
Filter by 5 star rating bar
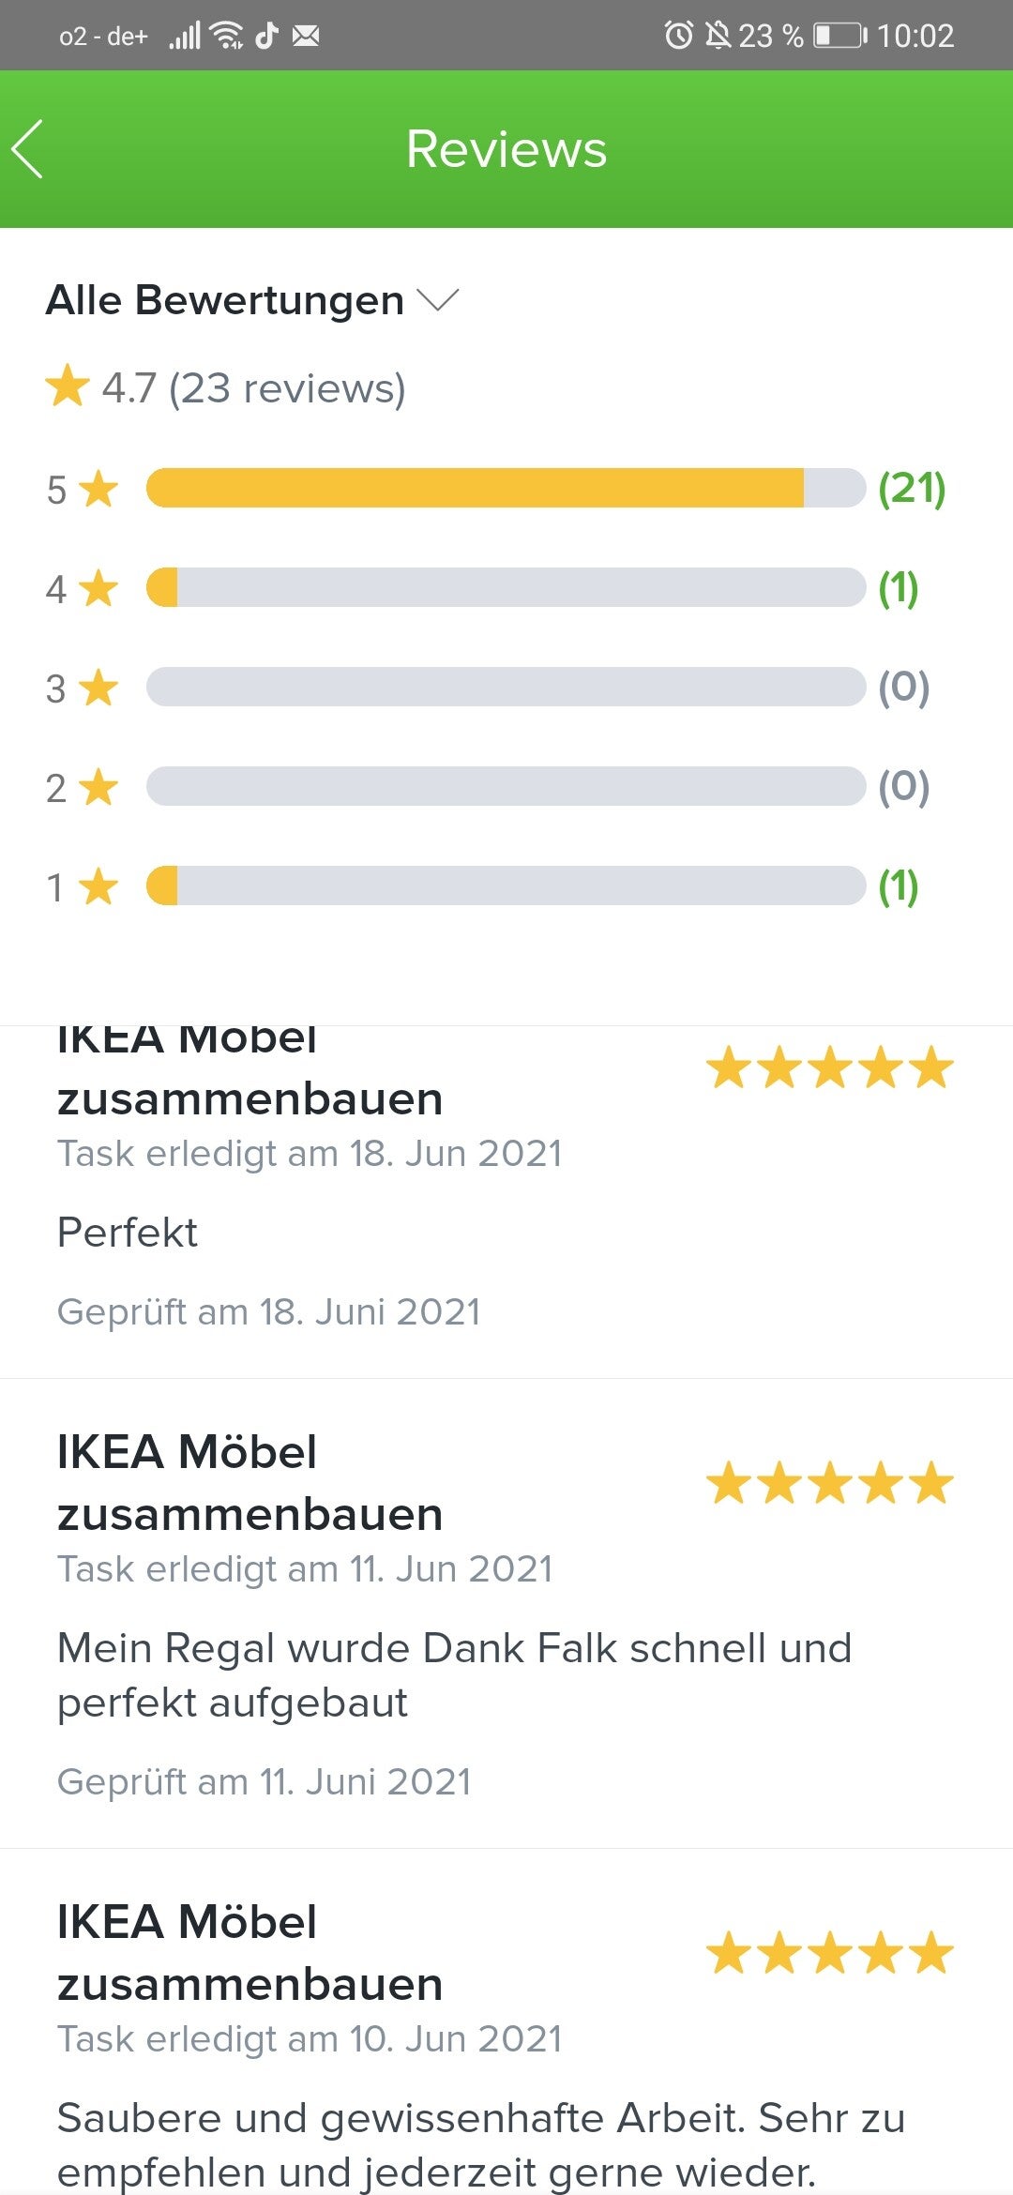click(505, 488)
